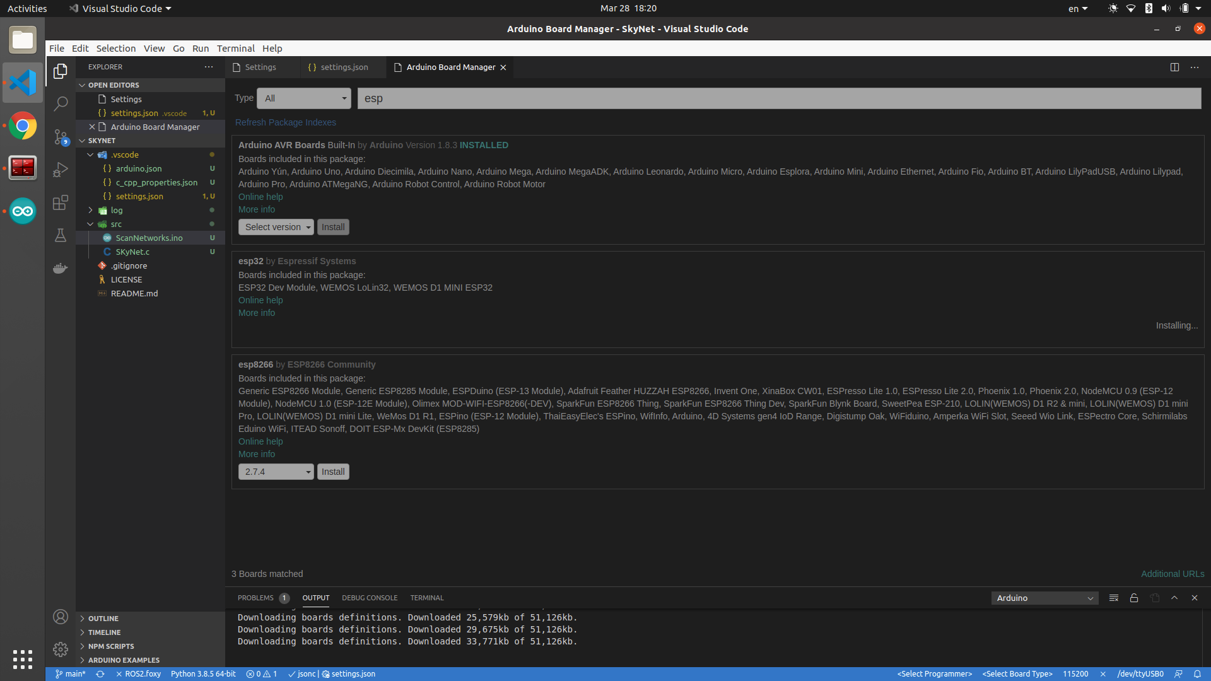This screenshot has width=1211, height=681.
Task: Open Run and Debug view icon
Action: click(61, 170)
